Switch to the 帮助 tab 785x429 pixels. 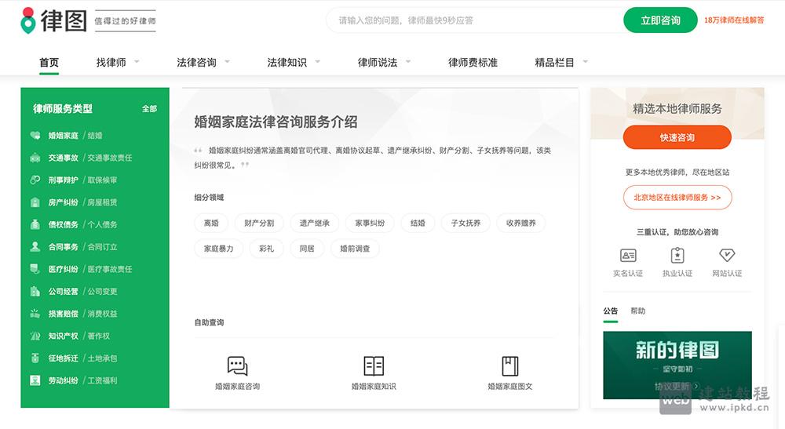point(637,311)
